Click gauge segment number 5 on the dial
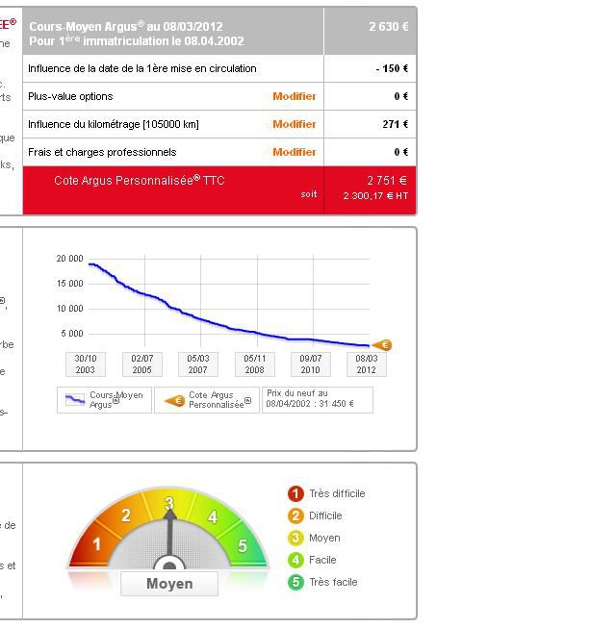This screenshot has height=628, width=616. click(243, 546)
